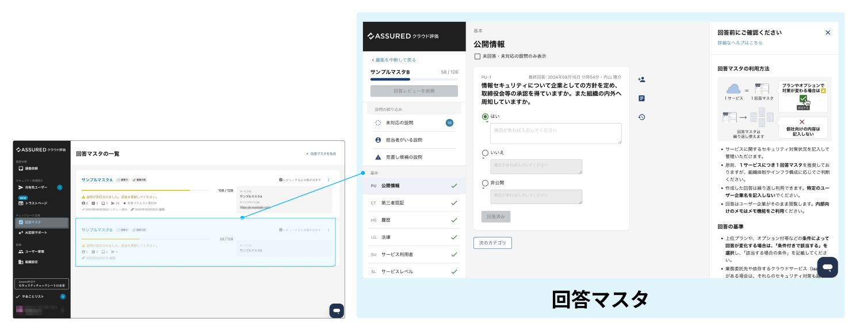The width and height of the screenshot is (856, 330).
Task: Click the supplement text field under はい
Action: pyautogui.click(x=556, y=133)
